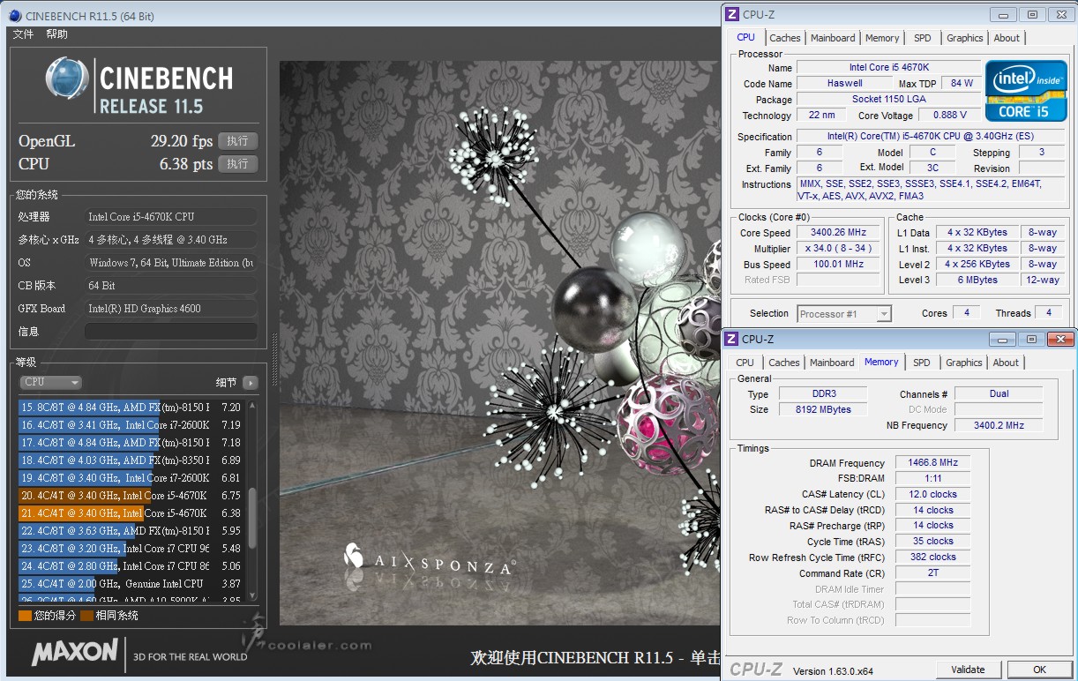The width and height of the screenshot is (1078, 681).
Task: Click the Package value Socket 1150 LGA
Action: coord(888,99)
